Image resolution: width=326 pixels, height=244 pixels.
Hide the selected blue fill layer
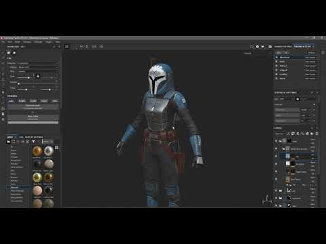pos(276,156)
